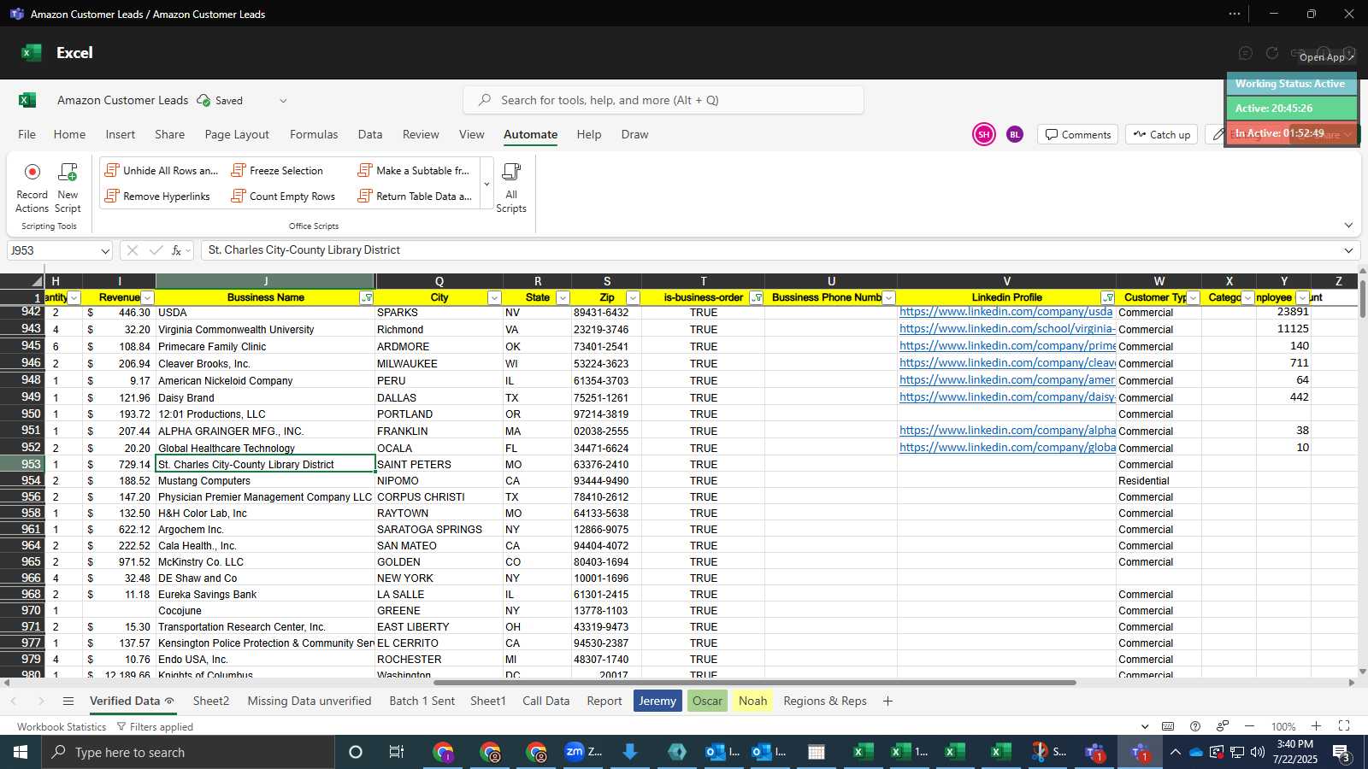The width and height of the screenshot is (1368, 769).
Task: Open the Name Box dropdown arrow
Action: click(105, 251)
